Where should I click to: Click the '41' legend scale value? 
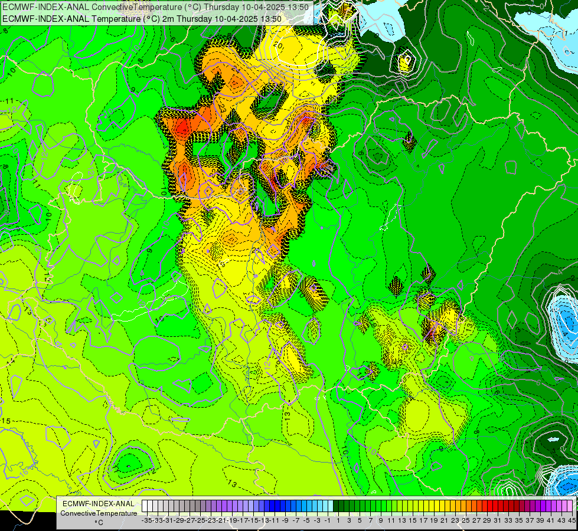pos(551,521)
